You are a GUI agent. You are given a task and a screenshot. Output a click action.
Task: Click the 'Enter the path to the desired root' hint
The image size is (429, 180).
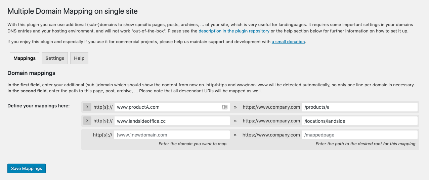(x=365, y=144)
